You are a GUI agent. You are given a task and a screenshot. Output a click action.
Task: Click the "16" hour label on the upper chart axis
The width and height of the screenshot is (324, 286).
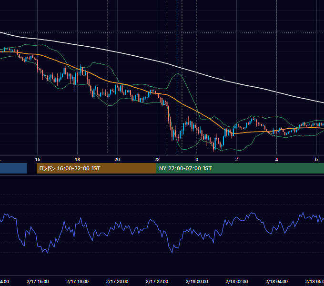[x=38, y=160]
